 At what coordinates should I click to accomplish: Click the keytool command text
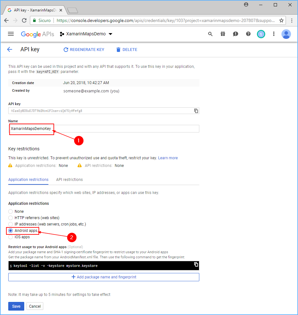55,266
